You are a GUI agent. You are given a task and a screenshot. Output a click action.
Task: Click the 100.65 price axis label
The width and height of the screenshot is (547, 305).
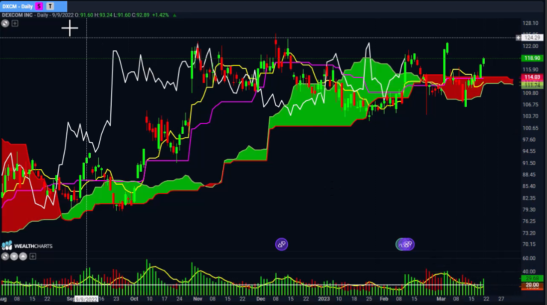530,128
